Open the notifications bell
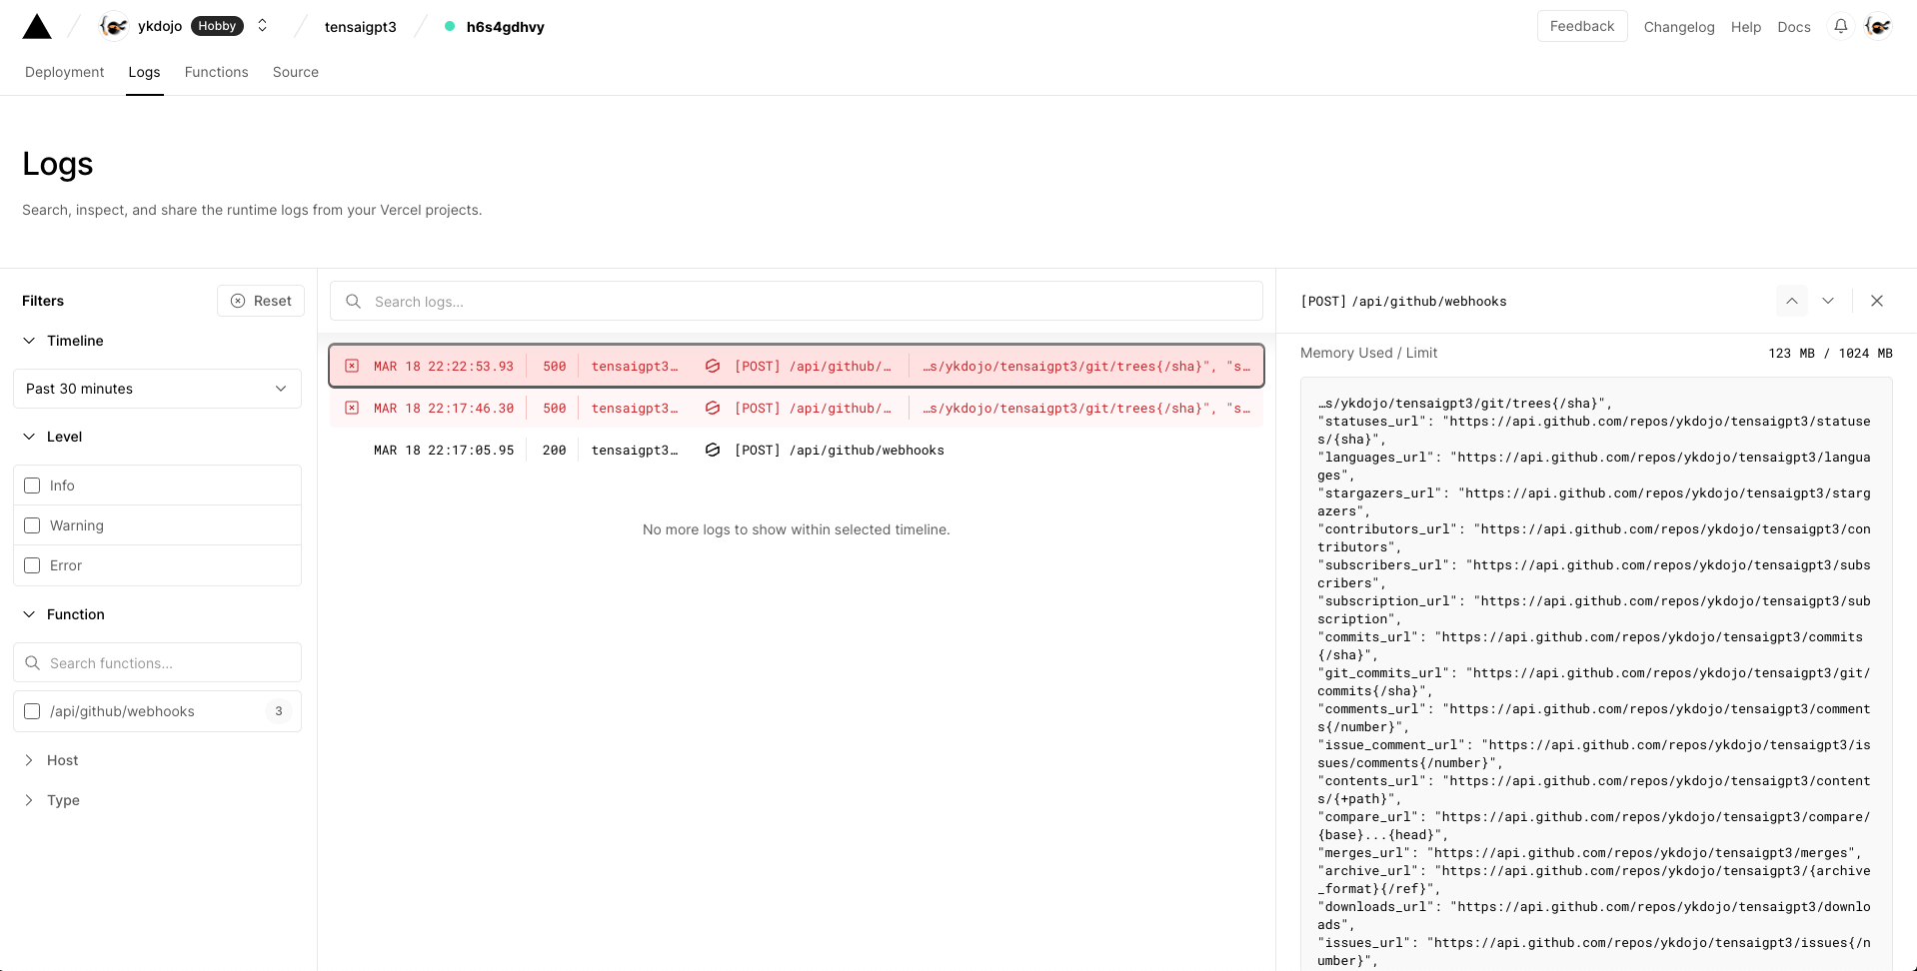Screen dimensions: 1917x971 point(1840,26)
